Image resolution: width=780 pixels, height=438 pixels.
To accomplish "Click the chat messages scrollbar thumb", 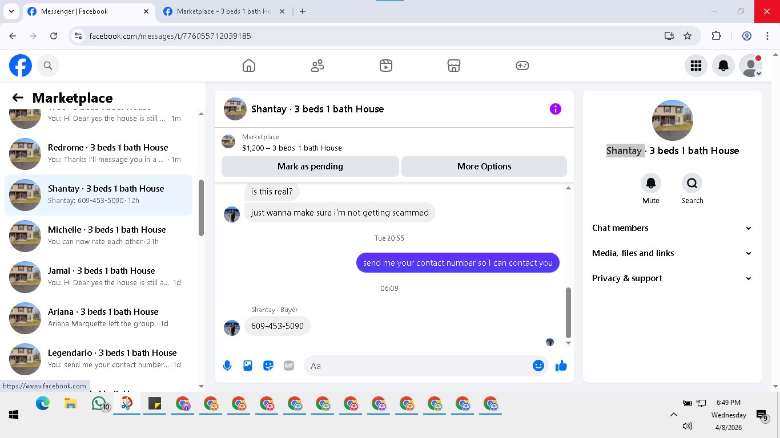I will 568,313.
